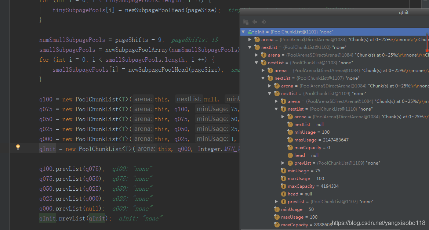Click q100 in the q100 = new line
The height and width of the screenshot is (230, 429).
(x=46, y=100)
